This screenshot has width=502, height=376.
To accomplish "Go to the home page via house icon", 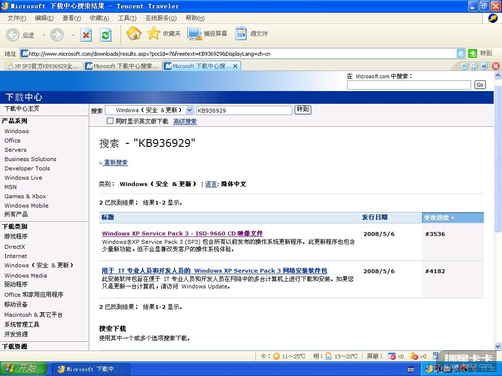I will [x=134, y=33].
